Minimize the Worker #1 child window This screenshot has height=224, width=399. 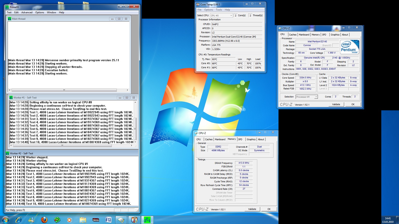pyautogui.click(x=120, y=97)
